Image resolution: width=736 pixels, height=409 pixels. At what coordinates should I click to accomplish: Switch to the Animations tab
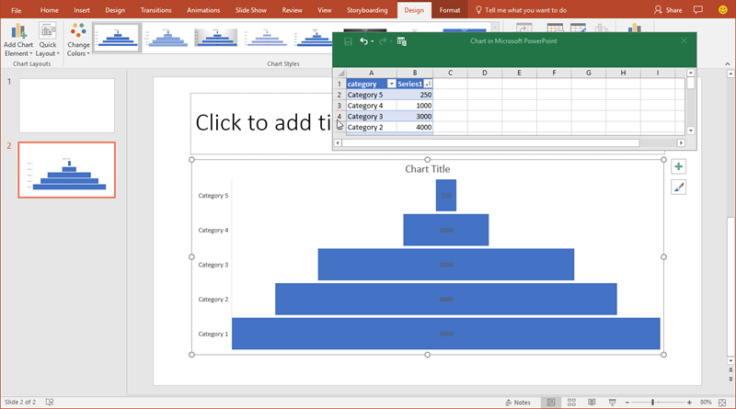click(x=203, y=10)
